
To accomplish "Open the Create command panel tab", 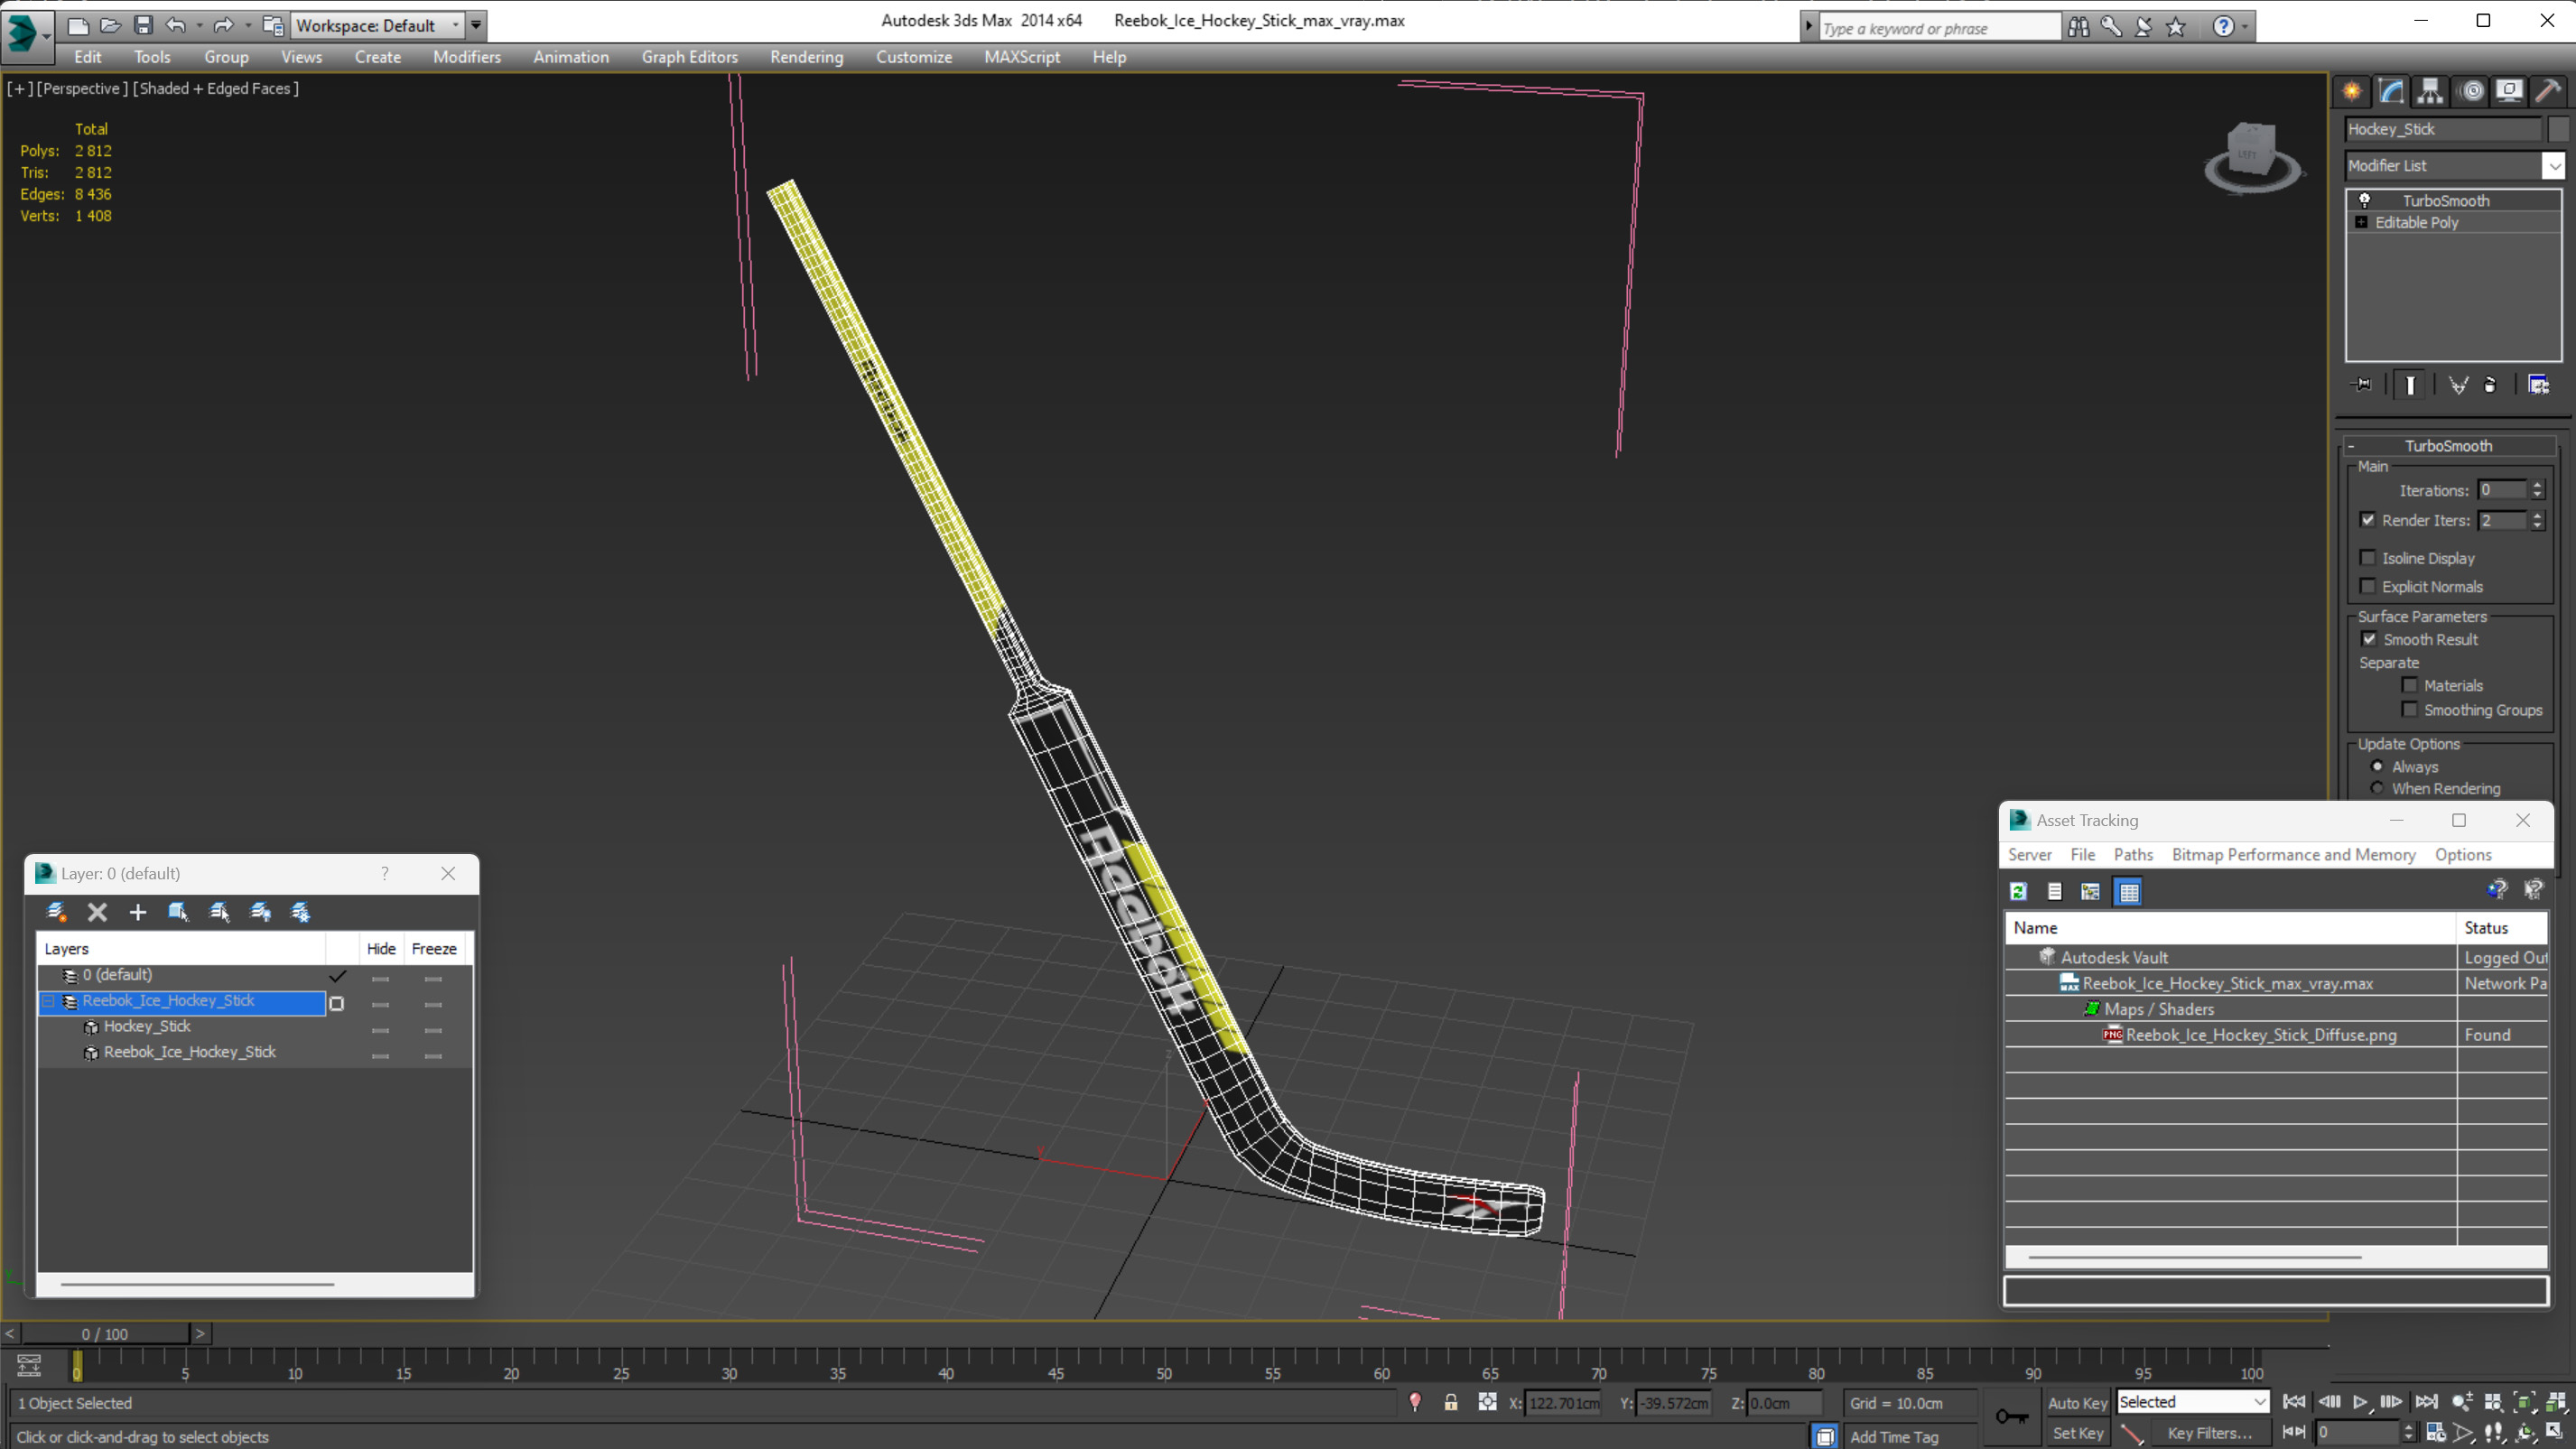I will pyautogui.click(x=2352, y=92).
